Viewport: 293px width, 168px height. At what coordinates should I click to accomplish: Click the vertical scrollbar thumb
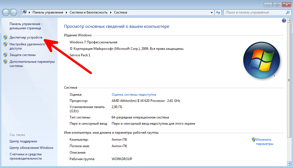point(289,80)
